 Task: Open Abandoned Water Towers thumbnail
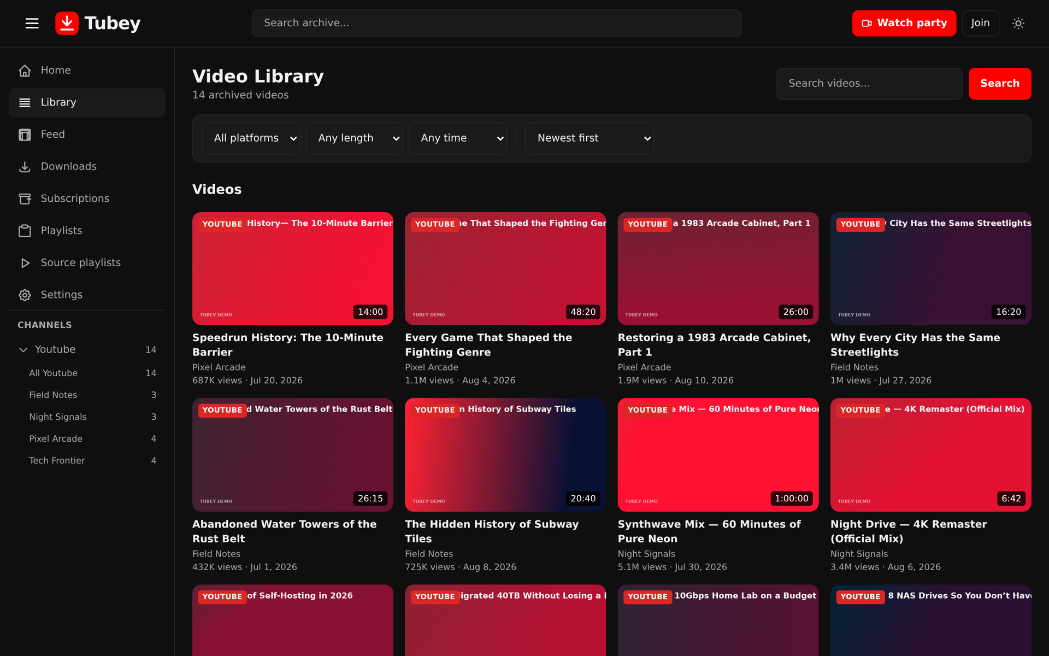[293, 455]
